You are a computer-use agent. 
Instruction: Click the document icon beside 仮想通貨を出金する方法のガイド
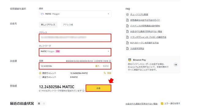coord(127,20)
